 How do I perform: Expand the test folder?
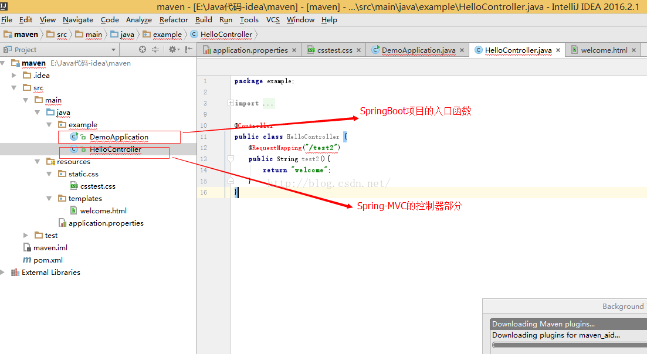tap(26, 235)
